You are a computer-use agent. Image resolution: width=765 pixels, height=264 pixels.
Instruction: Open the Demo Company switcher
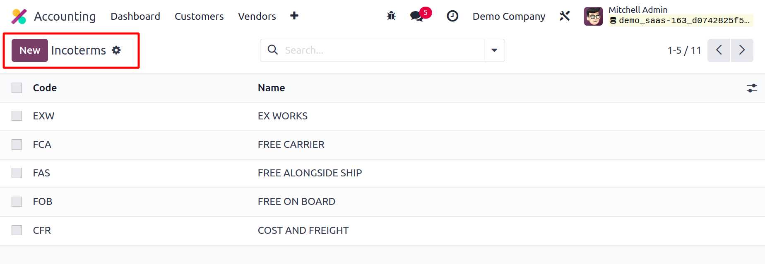[509, 17]
